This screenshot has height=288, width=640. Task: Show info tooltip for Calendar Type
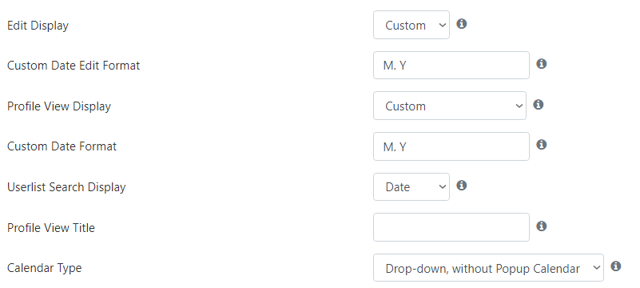click(615, 266)
